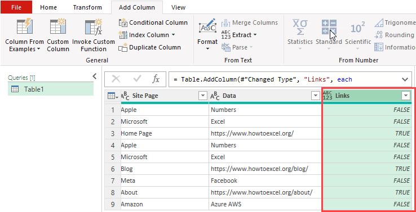This screenshot has height=212, width=416.
Task: Select the Data column header
Action: click(x=265, y=96)
